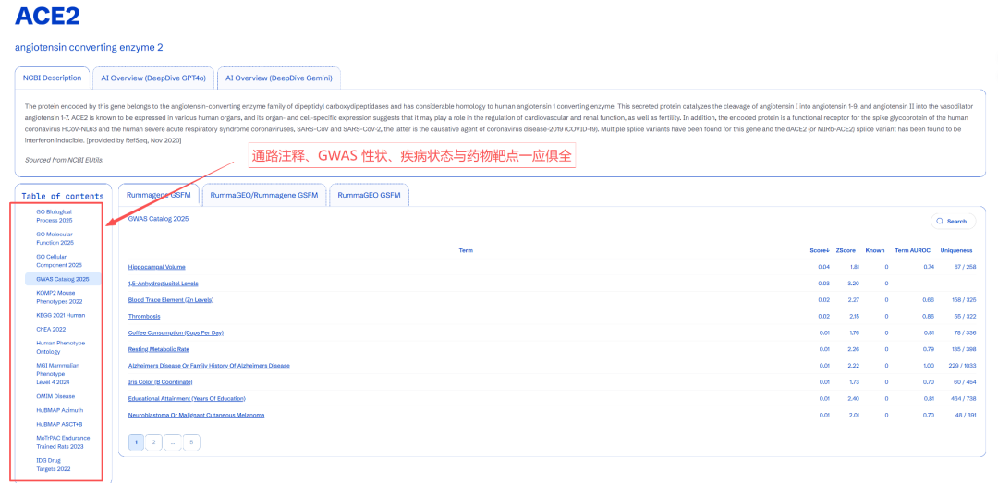
Task: Sort by the Score column header
Action: (820, 250)
